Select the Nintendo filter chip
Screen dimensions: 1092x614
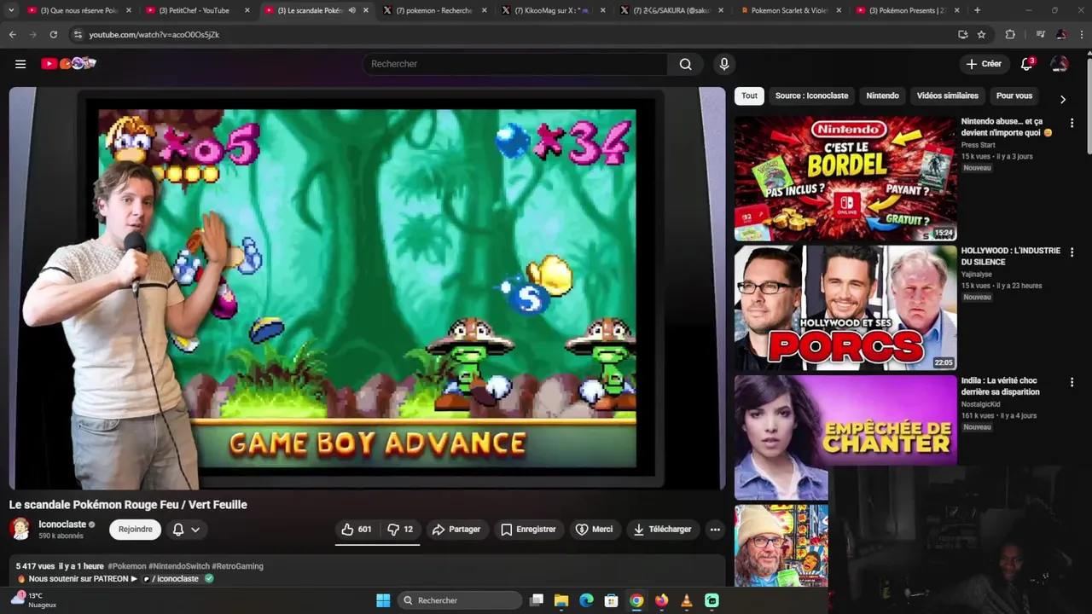[x=882, y=96]
